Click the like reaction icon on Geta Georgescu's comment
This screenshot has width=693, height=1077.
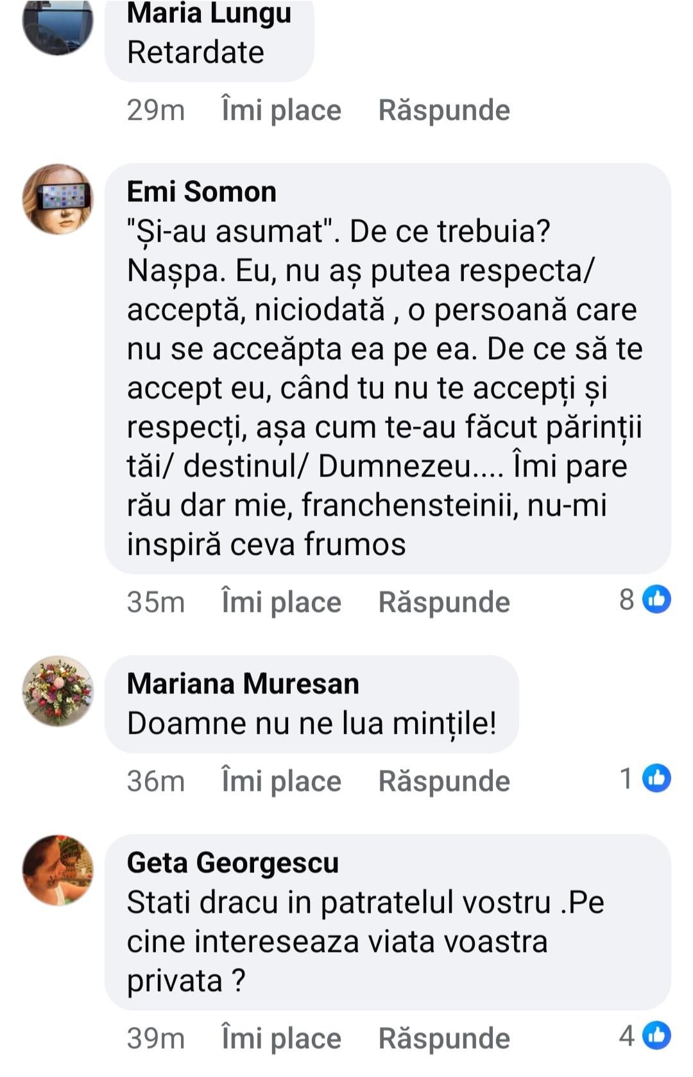[x=656, y=1035]
